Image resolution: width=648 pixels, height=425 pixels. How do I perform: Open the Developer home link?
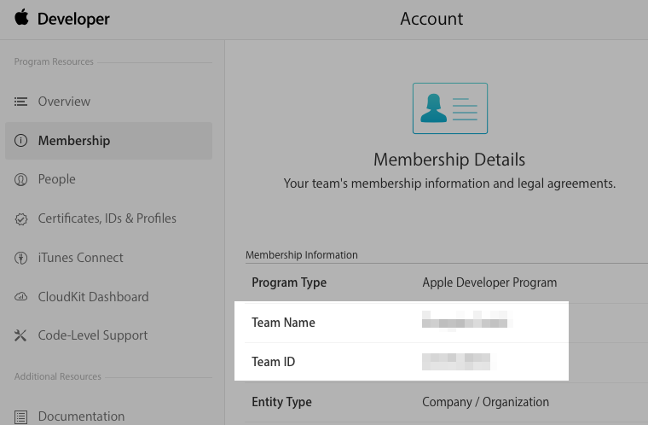[73, 19]
